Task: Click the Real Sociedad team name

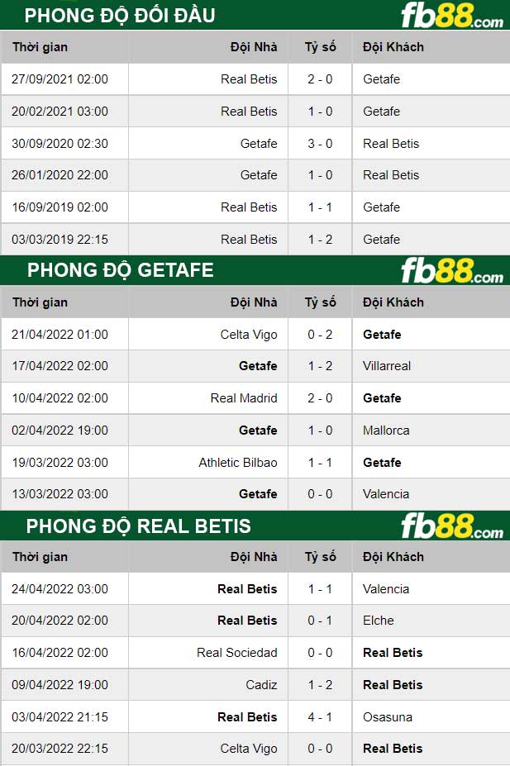Action: point(237,653)
